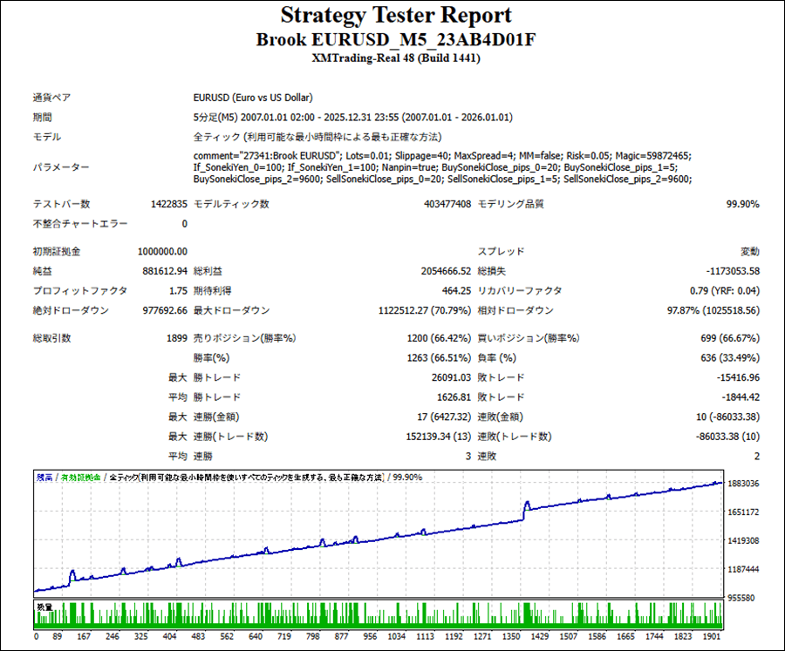Click the "EURUSD (Euro vs US Dollar)" value
The image size is (785, 651).
coord(253,98)
